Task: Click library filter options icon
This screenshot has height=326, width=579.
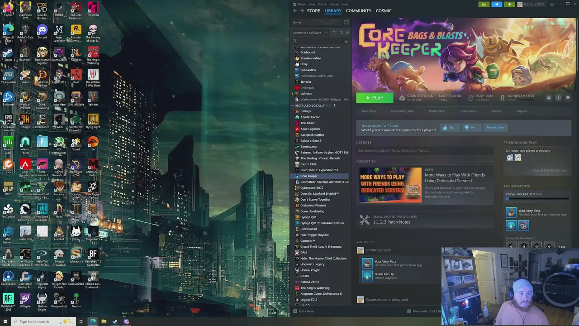Action: [x=346, y=41]
